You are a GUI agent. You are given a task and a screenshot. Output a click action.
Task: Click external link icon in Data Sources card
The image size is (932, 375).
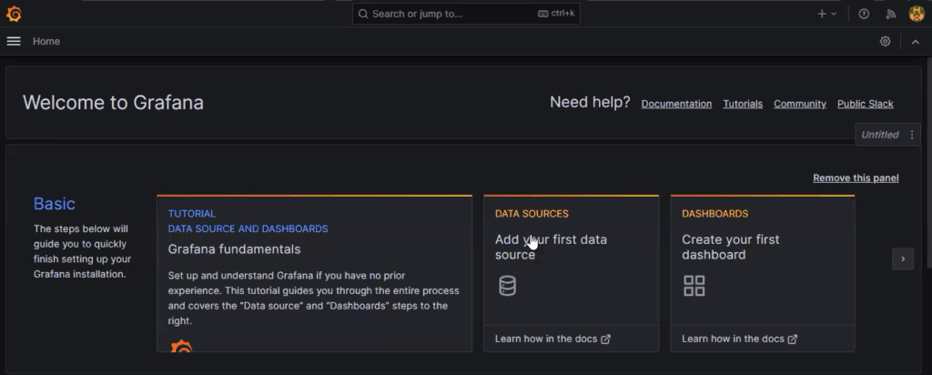tap(605, 340)
